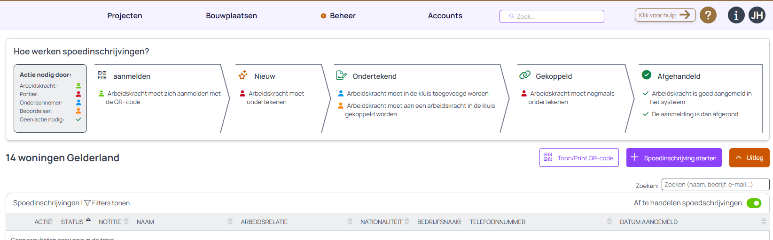Click the signed document icon next to Ondertekend
The height and width of the screenshot is (240, 773).
click(x=341, y=75)
